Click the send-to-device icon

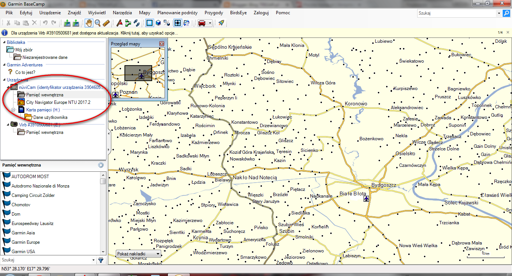coord(67,23)
